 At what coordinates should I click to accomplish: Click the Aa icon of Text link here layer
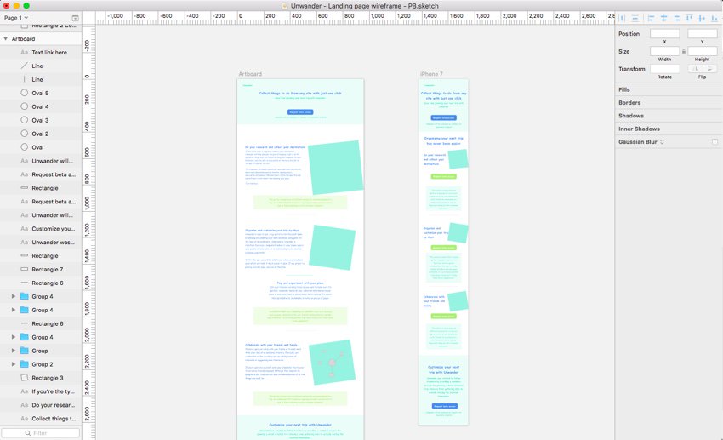click(25, 52)
